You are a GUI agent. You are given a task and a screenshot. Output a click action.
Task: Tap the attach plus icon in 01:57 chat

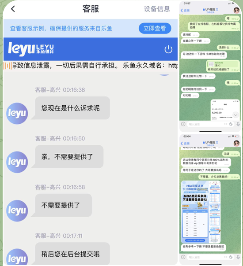[183, 124]
